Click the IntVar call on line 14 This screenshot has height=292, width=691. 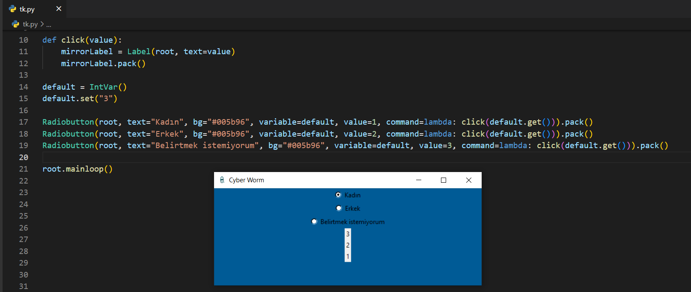[103, 87]
